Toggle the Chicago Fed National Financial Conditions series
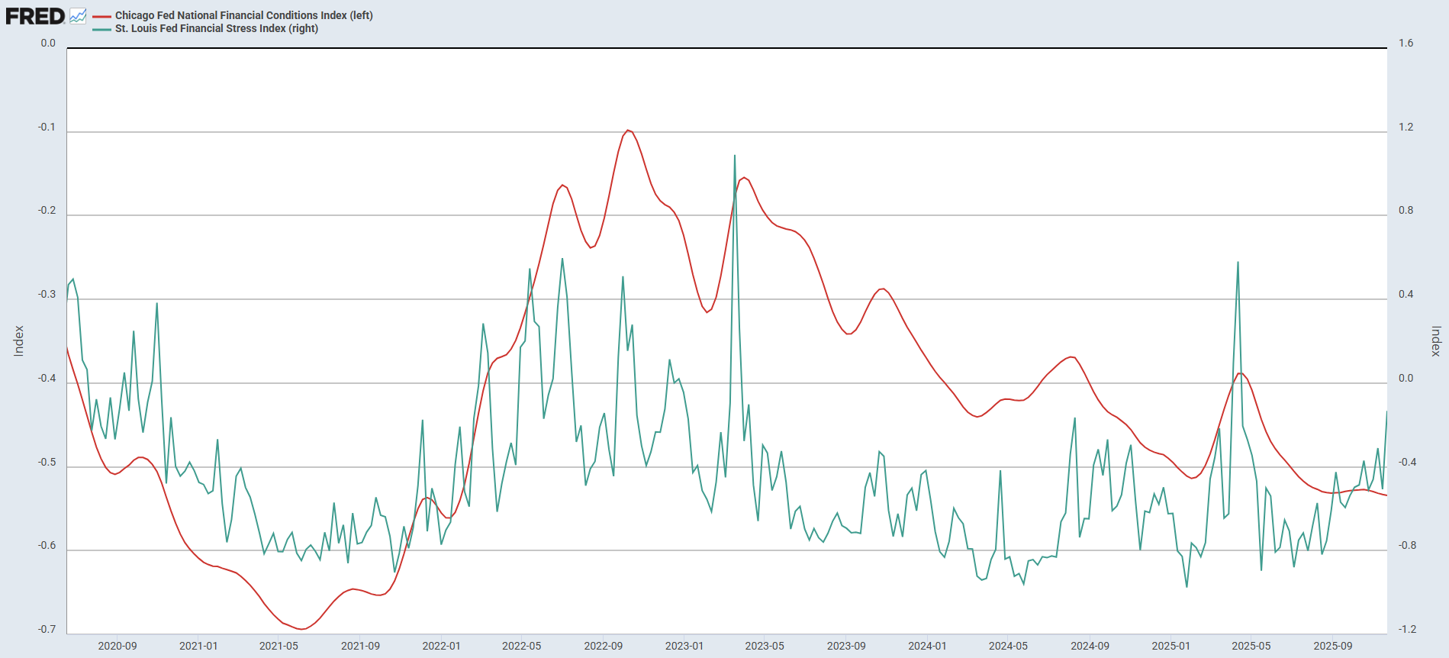Viewport: 1449px width, 658px height. pyautogui.click(x=243, y=15)
